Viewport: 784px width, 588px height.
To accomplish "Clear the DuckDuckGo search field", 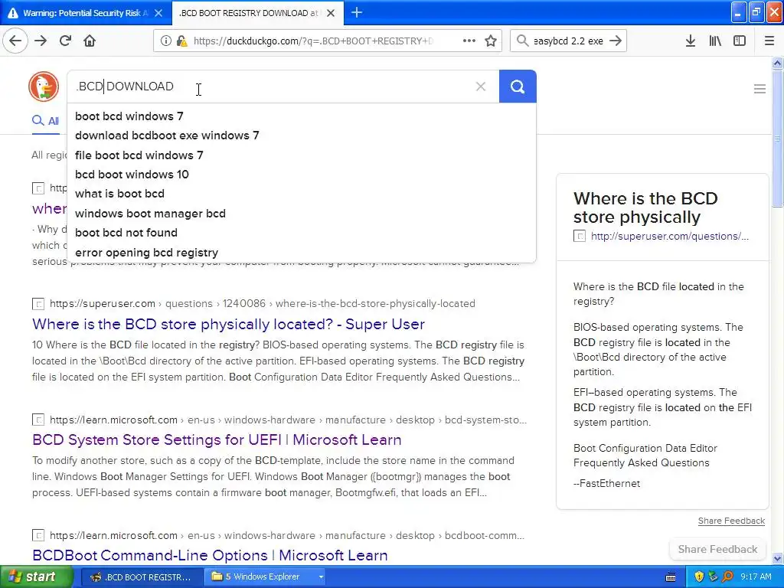I will tap(481, 87).
